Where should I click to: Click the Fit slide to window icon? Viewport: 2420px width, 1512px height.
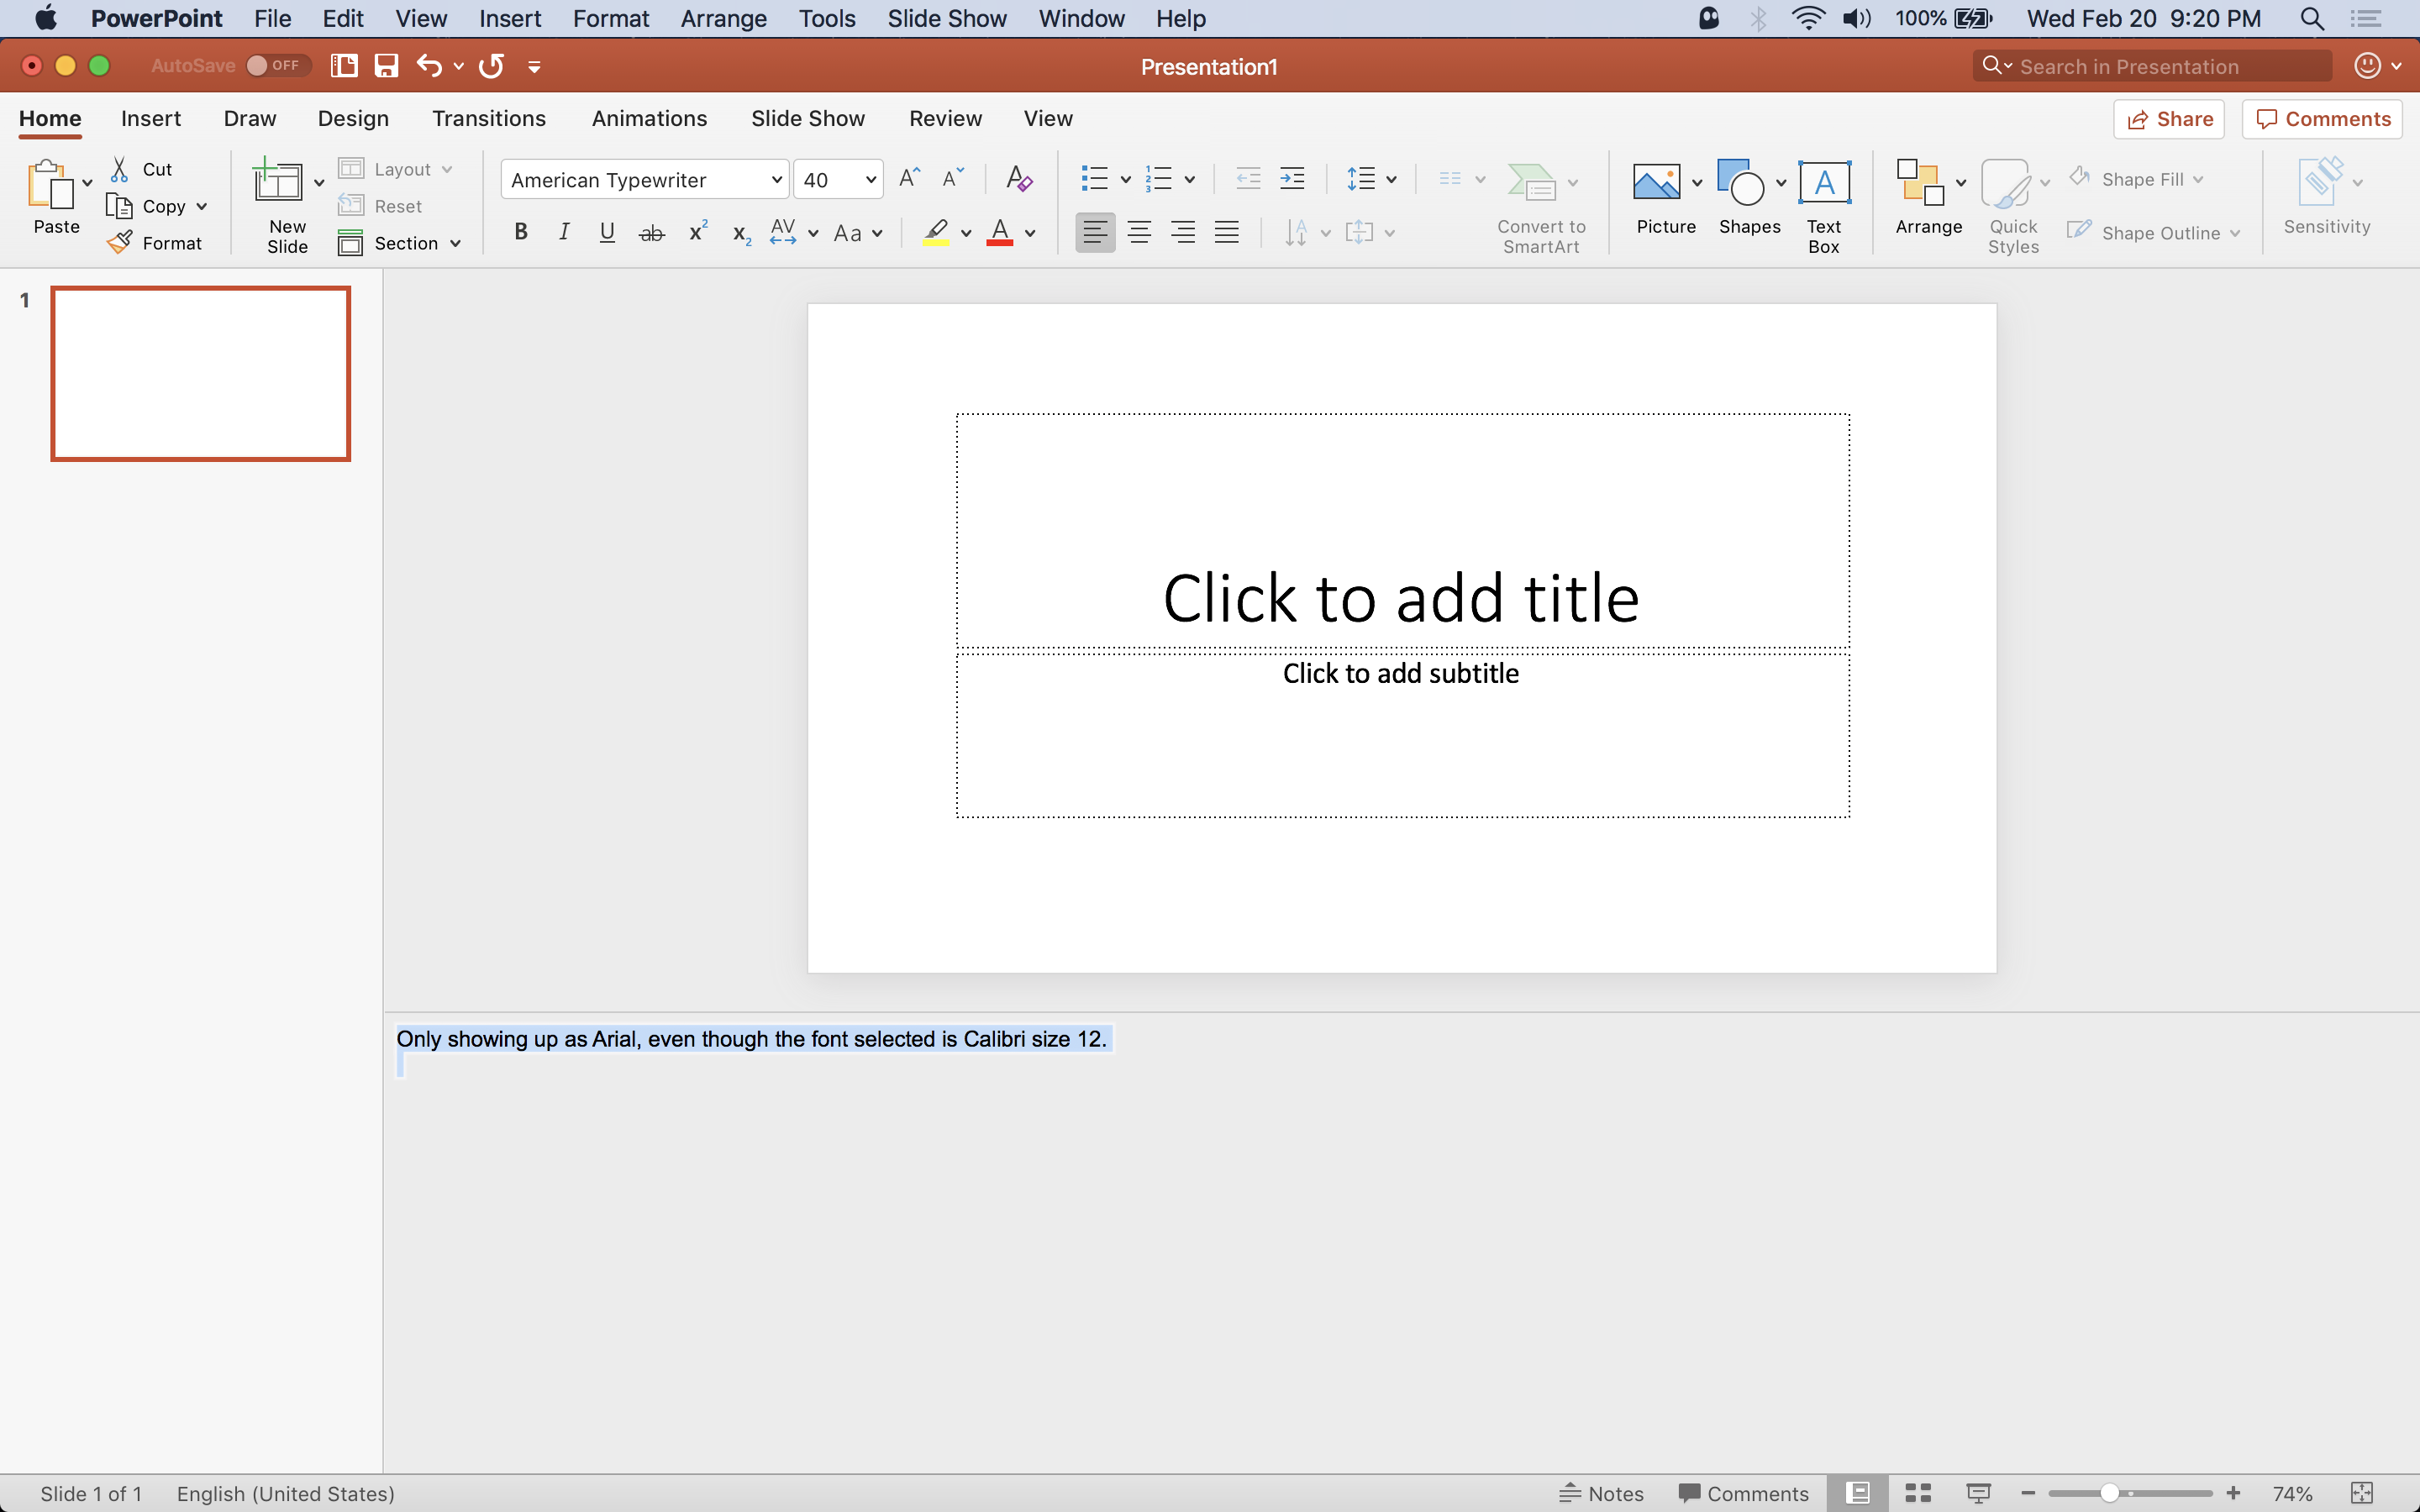(2361, 1493)
